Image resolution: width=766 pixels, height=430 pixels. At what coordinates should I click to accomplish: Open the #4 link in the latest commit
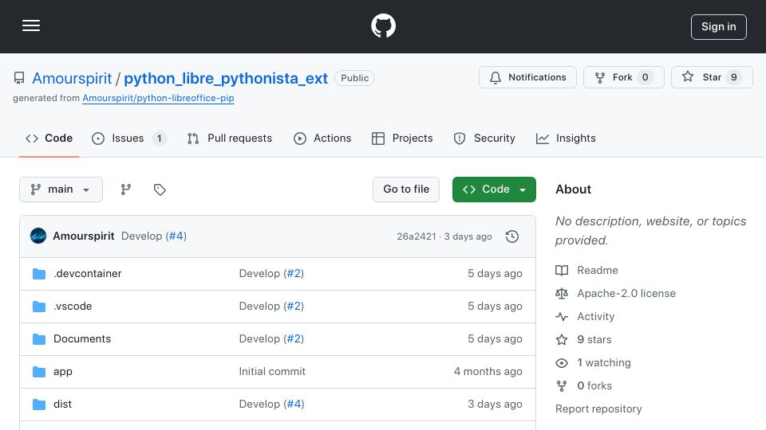click(x=176, y=236)
